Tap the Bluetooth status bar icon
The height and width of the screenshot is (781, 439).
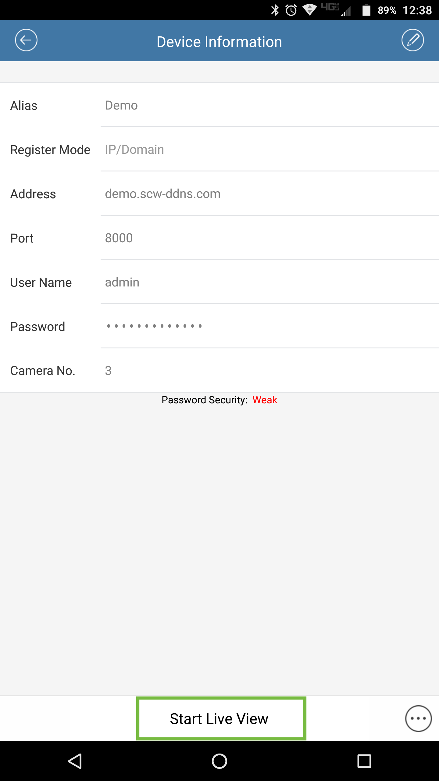pyautogui.click(x=275, y=10)
